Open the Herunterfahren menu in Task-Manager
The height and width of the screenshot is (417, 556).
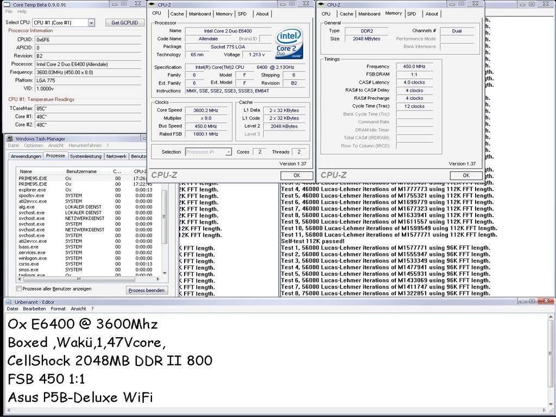[85, 146]
